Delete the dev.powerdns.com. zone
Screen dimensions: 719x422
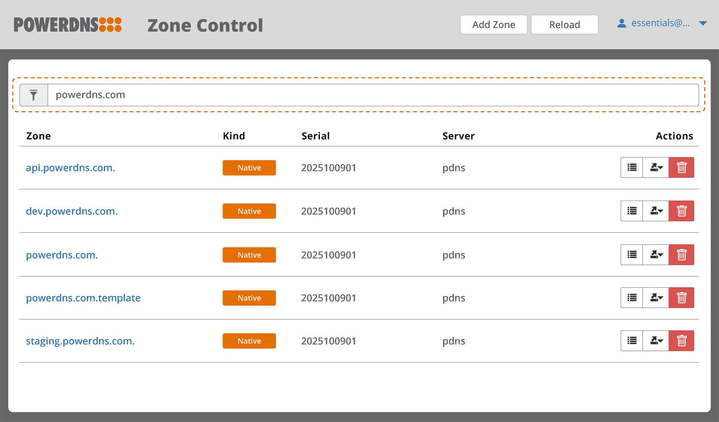[682, 211]
